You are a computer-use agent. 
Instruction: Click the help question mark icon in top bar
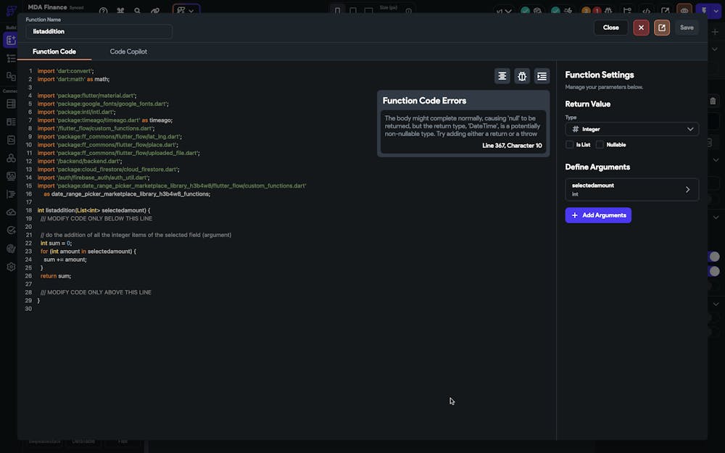click(x=103, y=11)
